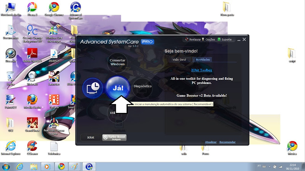Viewport: 305px width, 171px height.
Task: Click the Recomendar link
Action: pyautogui.click(x=227, y=142)
